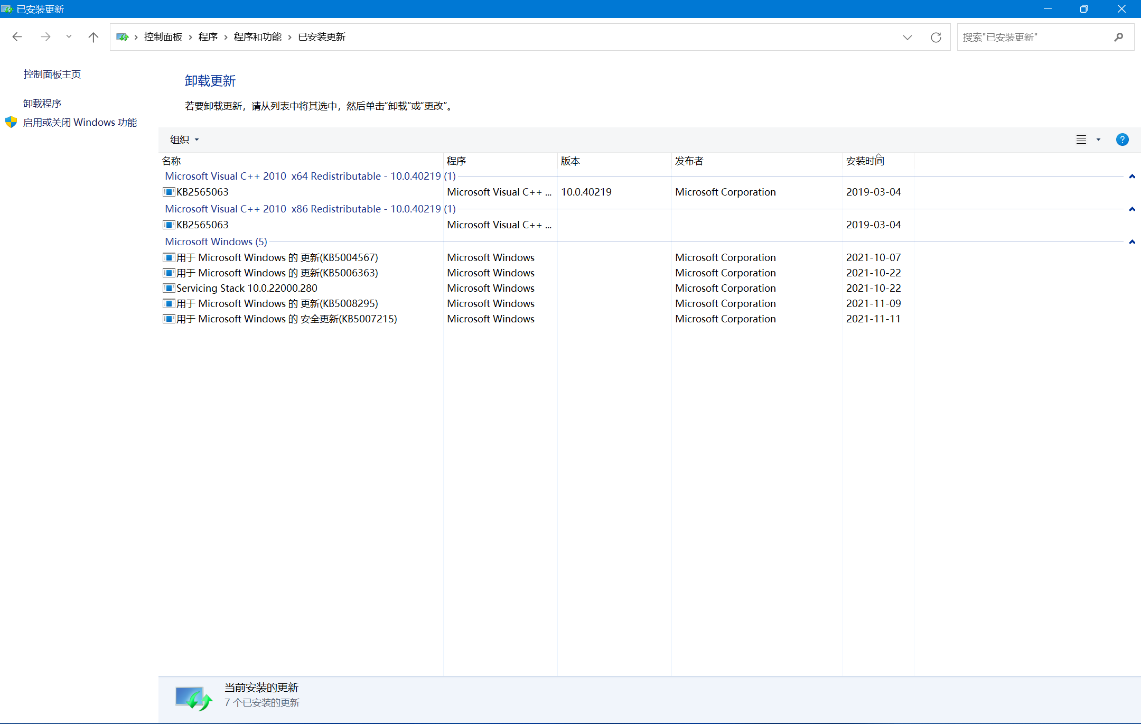Click the forward navigation arrow
The height and width of the screenshot is (724, 1141).
45,37
